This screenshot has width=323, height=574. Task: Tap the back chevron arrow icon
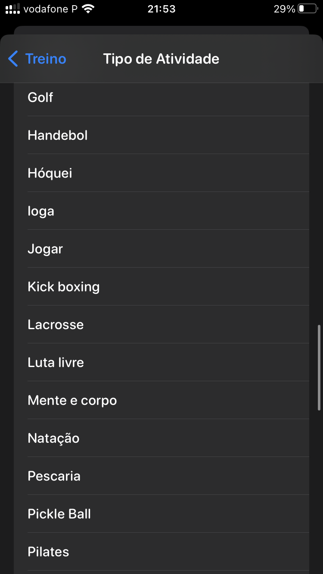pos(13,59)
